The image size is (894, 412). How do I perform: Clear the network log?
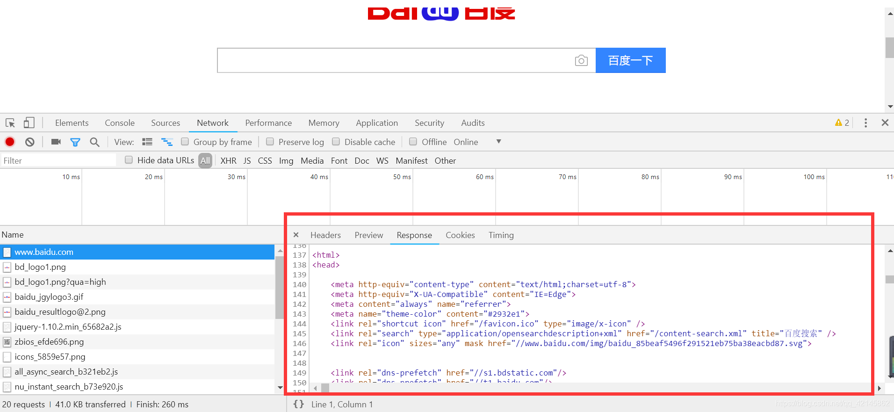(30, 142)
